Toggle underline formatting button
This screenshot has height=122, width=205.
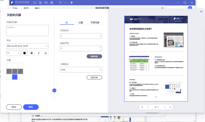[46, 53]
